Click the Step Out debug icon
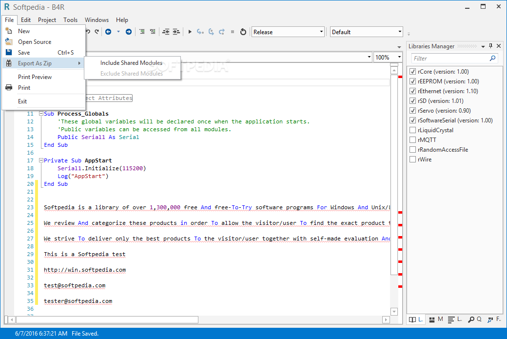The width and height of the screenshot is (507, 339). [222, 32]
